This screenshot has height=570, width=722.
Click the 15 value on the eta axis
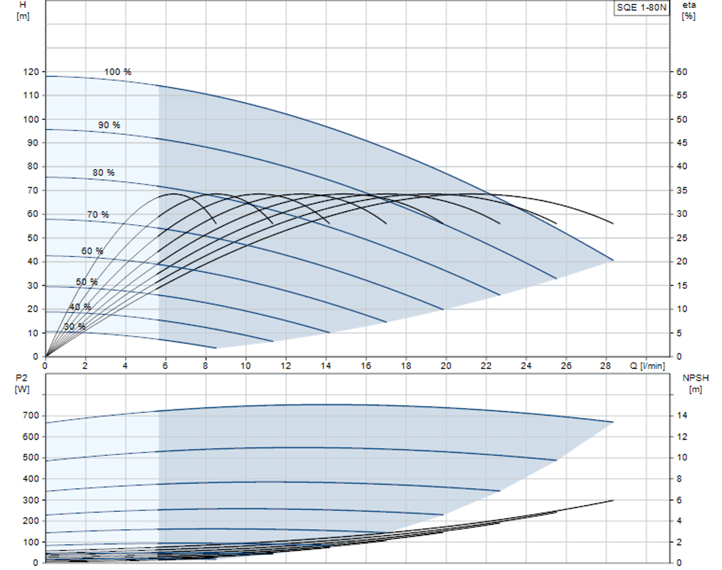pos(682,286)
